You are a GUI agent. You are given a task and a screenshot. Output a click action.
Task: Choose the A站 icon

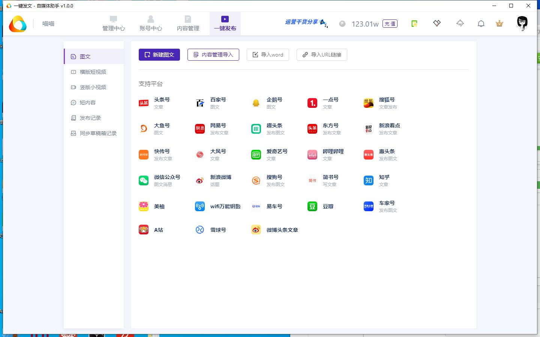point(144,230)
